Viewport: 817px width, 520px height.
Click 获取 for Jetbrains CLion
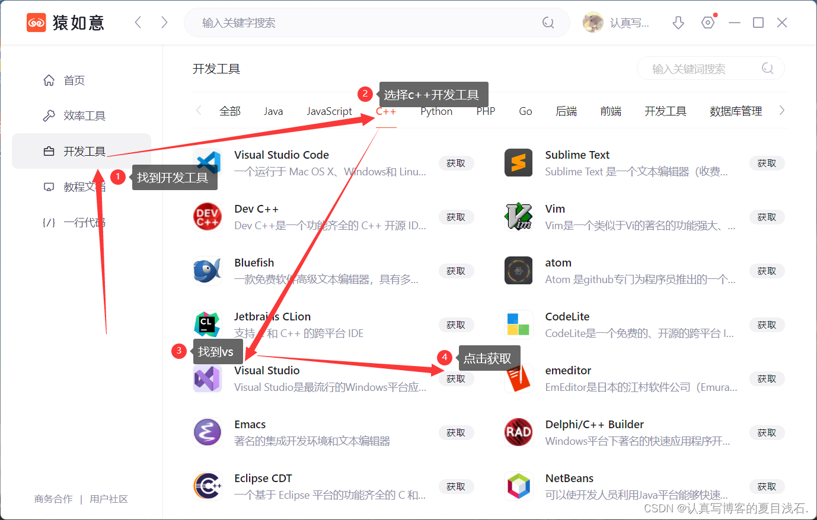[x=456, y=325]
